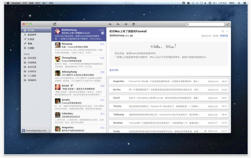Click the 显示引用 show quote link
Image resolution: width=251 pixels, height=158 pixels.
114,70
